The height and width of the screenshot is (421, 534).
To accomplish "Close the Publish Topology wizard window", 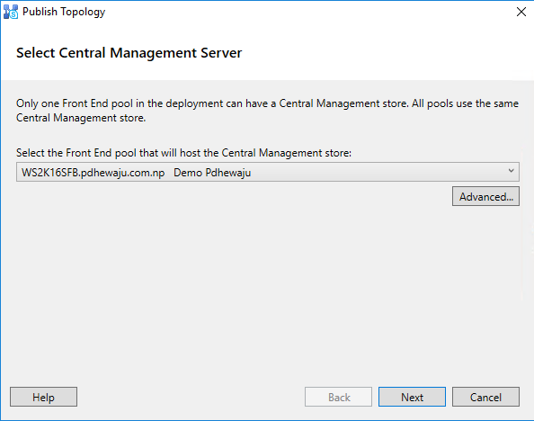I will (521, 12).
